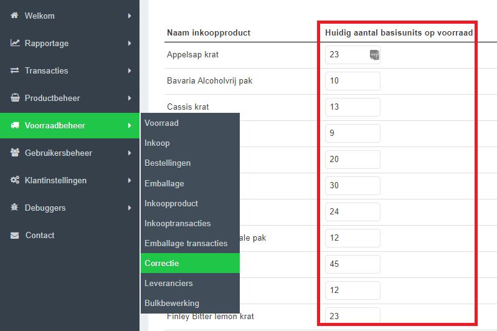
Task: Open Bulkbewerking from the submenu
Action: [172, 303]
